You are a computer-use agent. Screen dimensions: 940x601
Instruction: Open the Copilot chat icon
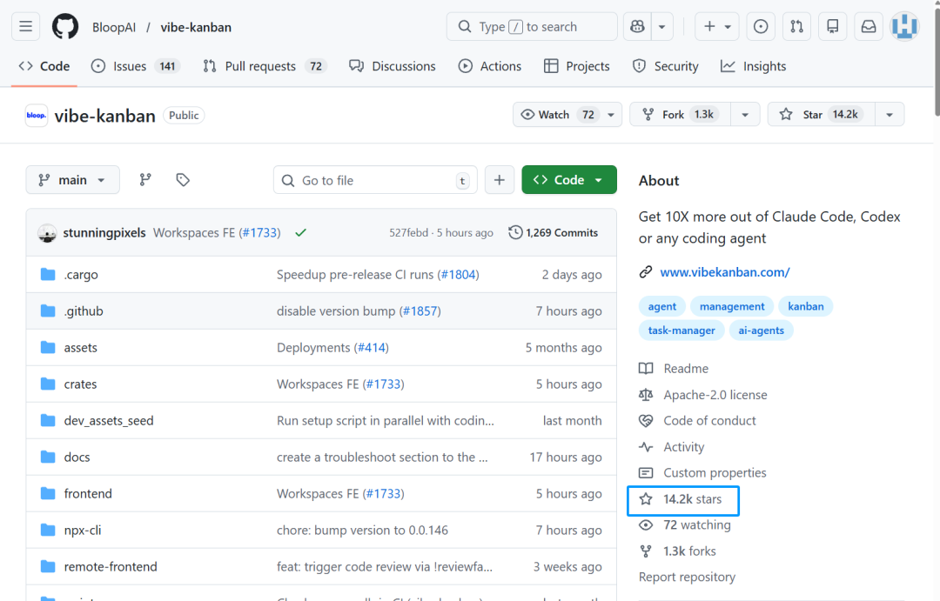pyautogui.click(x=638, y=27)
